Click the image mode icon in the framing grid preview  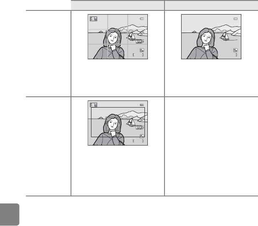pos(142,50)
